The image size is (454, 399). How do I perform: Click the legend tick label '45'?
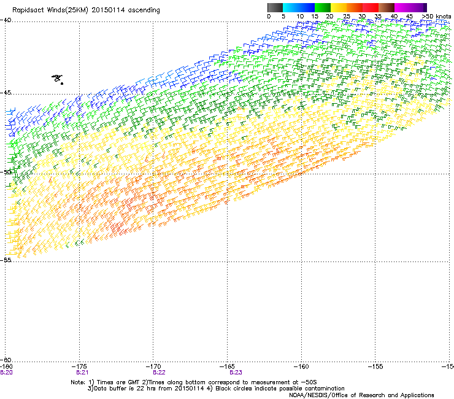tap(409, 16)
